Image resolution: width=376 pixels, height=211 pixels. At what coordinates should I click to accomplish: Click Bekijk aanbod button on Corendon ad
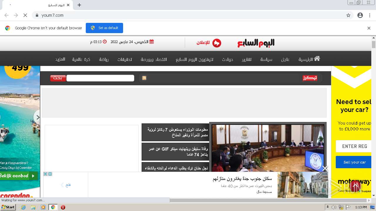[x=19, y=176]
